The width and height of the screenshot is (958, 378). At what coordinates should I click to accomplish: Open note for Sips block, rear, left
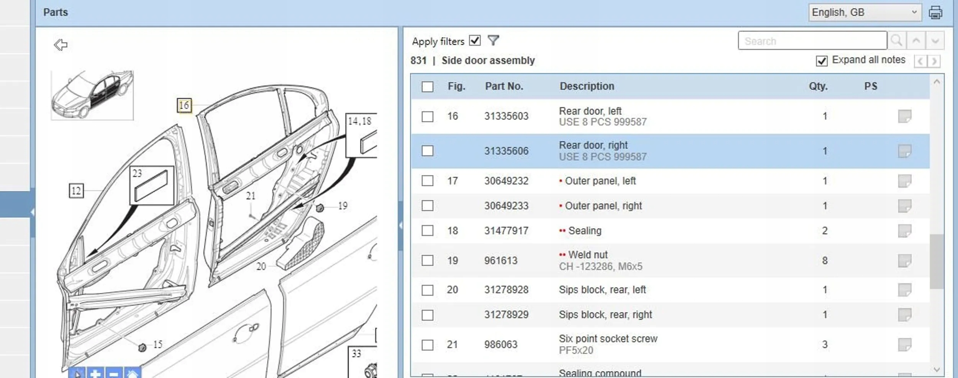click(905, 290)
